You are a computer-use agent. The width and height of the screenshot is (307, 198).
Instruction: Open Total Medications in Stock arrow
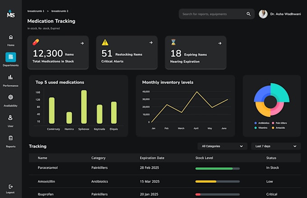(82, 43)
